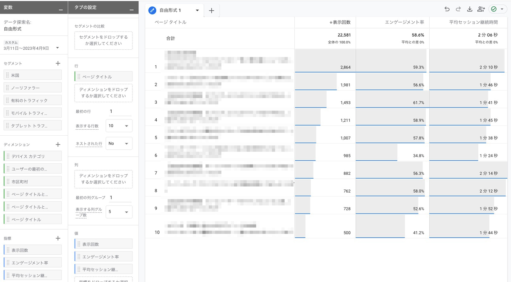Select the 市区町村 dimension chip

click(33, 182)
